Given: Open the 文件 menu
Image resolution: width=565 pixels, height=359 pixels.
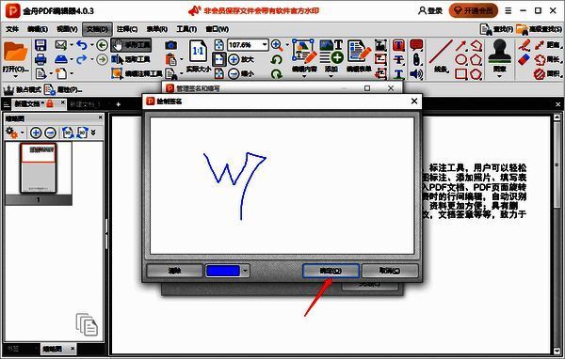Looking at the screenshot, I should 12,29.
